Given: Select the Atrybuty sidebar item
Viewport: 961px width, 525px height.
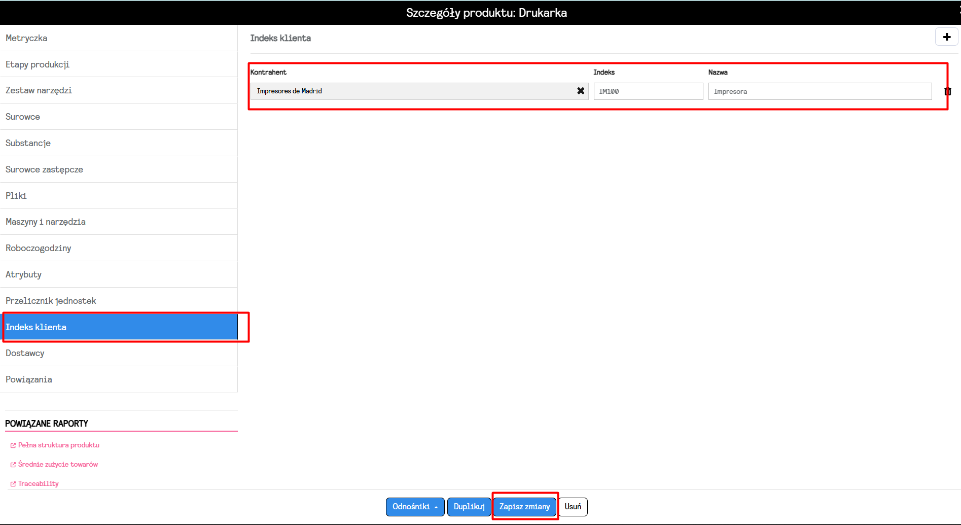Looking at the screenshot, I should pos(23,274).
